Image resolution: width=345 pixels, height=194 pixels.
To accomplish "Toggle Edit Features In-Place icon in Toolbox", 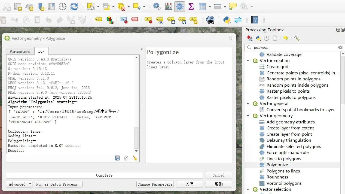I will [x=286, y=38].
